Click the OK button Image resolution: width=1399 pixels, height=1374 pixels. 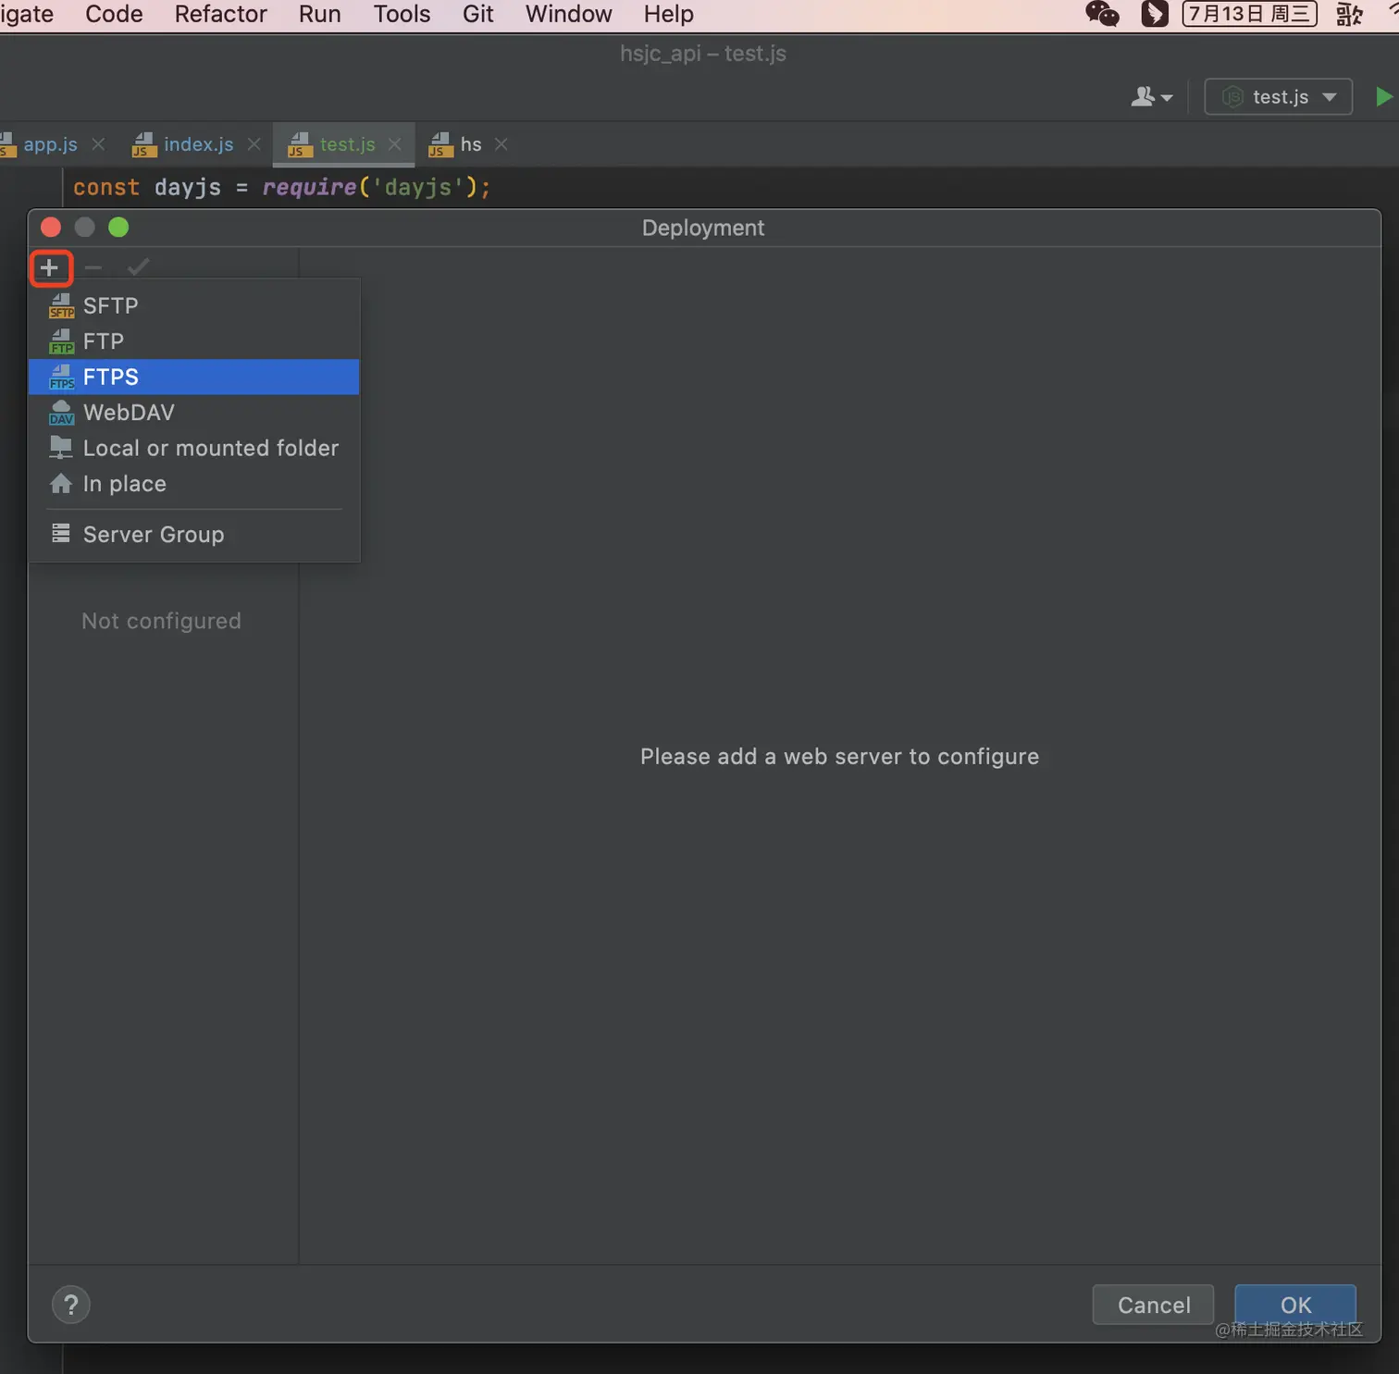[1295, 1305]
